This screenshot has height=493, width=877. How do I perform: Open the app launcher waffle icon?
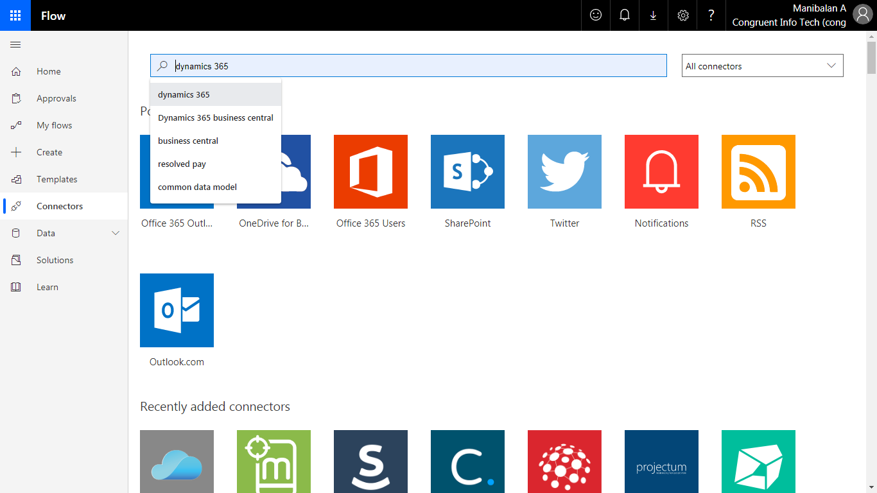pos(15,15)
